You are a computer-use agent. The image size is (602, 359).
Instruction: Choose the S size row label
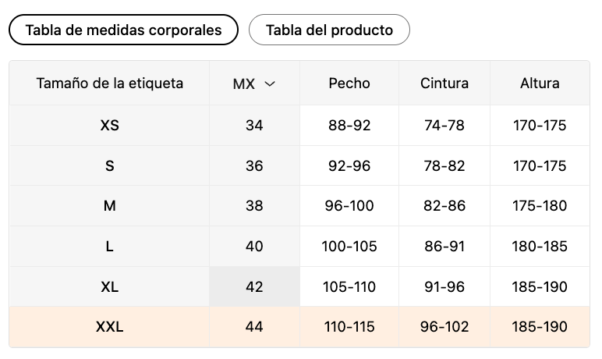pyautogui.click(x=110, y=165)
